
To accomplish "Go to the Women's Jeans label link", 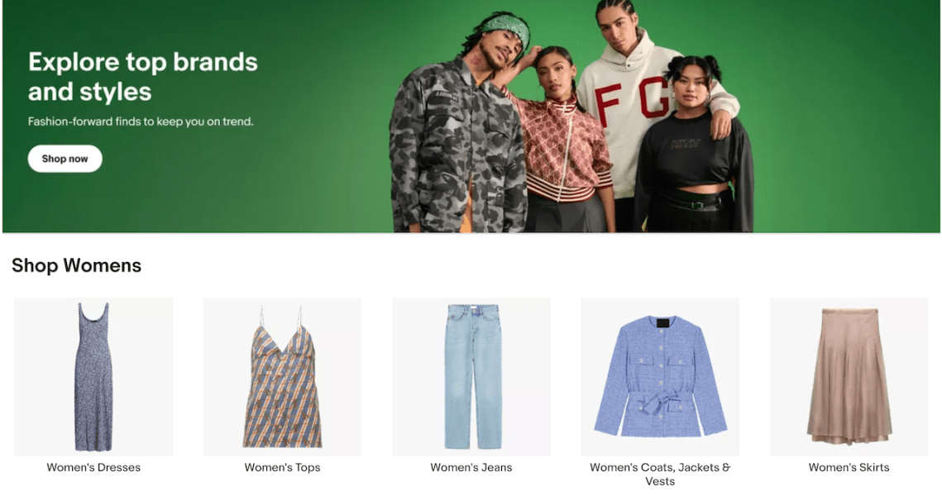I will coord(471,467).
